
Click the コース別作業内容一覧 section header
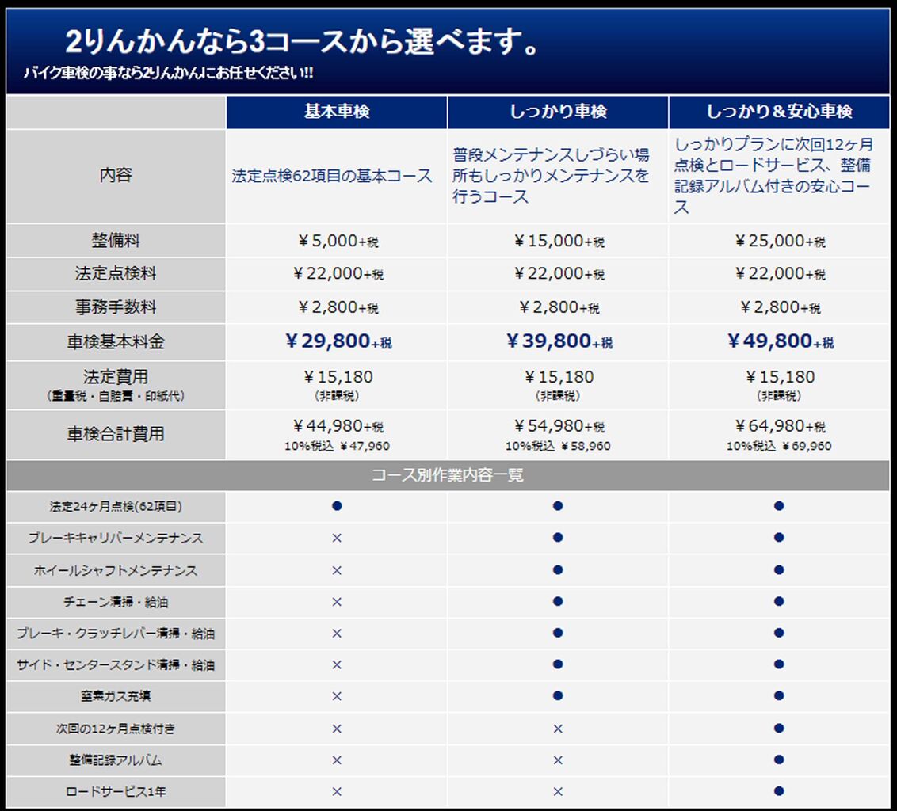[448, 475]
